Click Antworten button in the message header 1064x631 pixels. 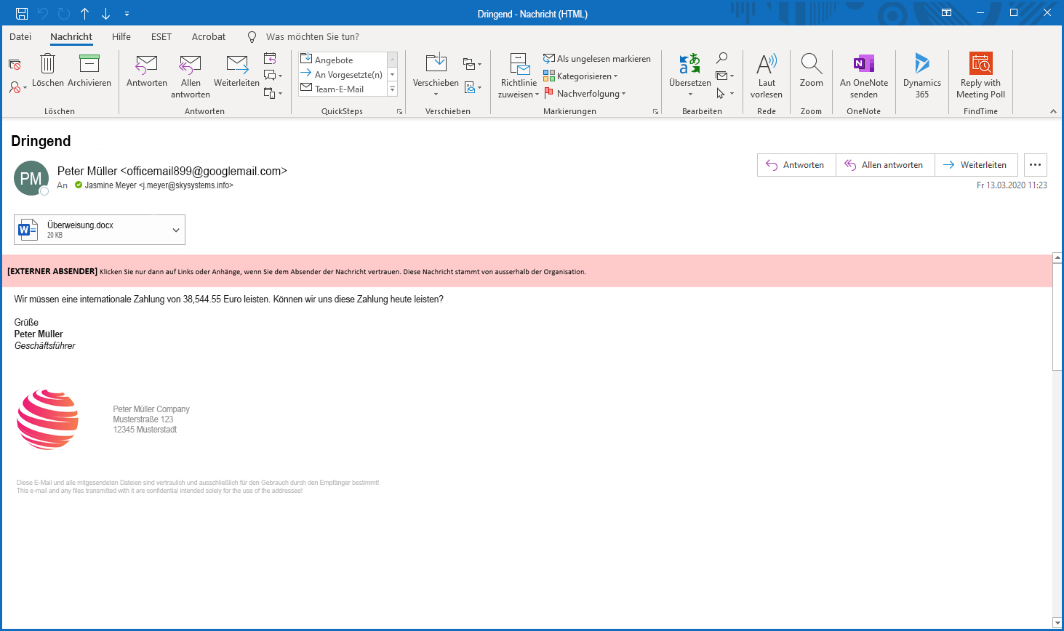tap(796, 165)
